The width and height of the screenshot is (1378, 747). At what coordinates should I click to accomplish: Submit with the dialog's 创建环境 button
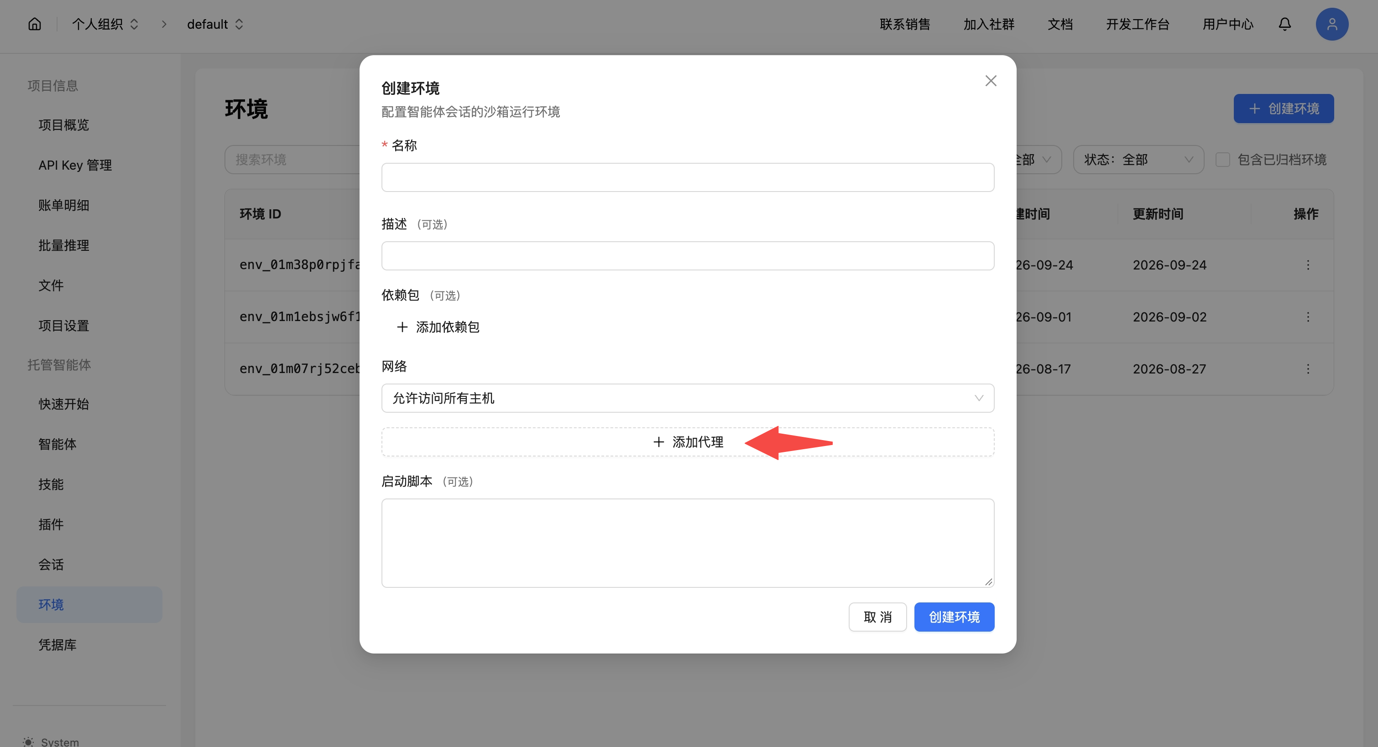pyautogui.click(x=954, y=617)
